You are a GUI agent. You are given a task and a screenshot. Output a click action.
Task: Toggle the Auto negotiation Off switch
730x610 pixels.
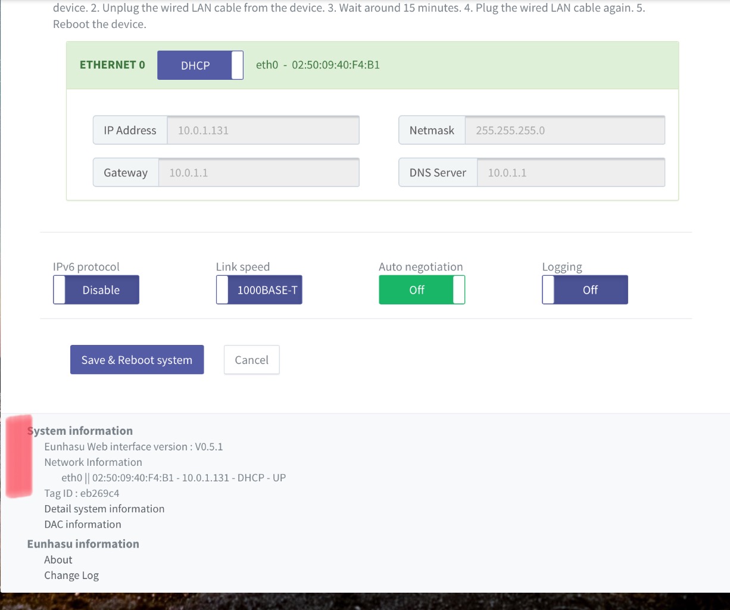pyautogui.click(x=422, y=290)
